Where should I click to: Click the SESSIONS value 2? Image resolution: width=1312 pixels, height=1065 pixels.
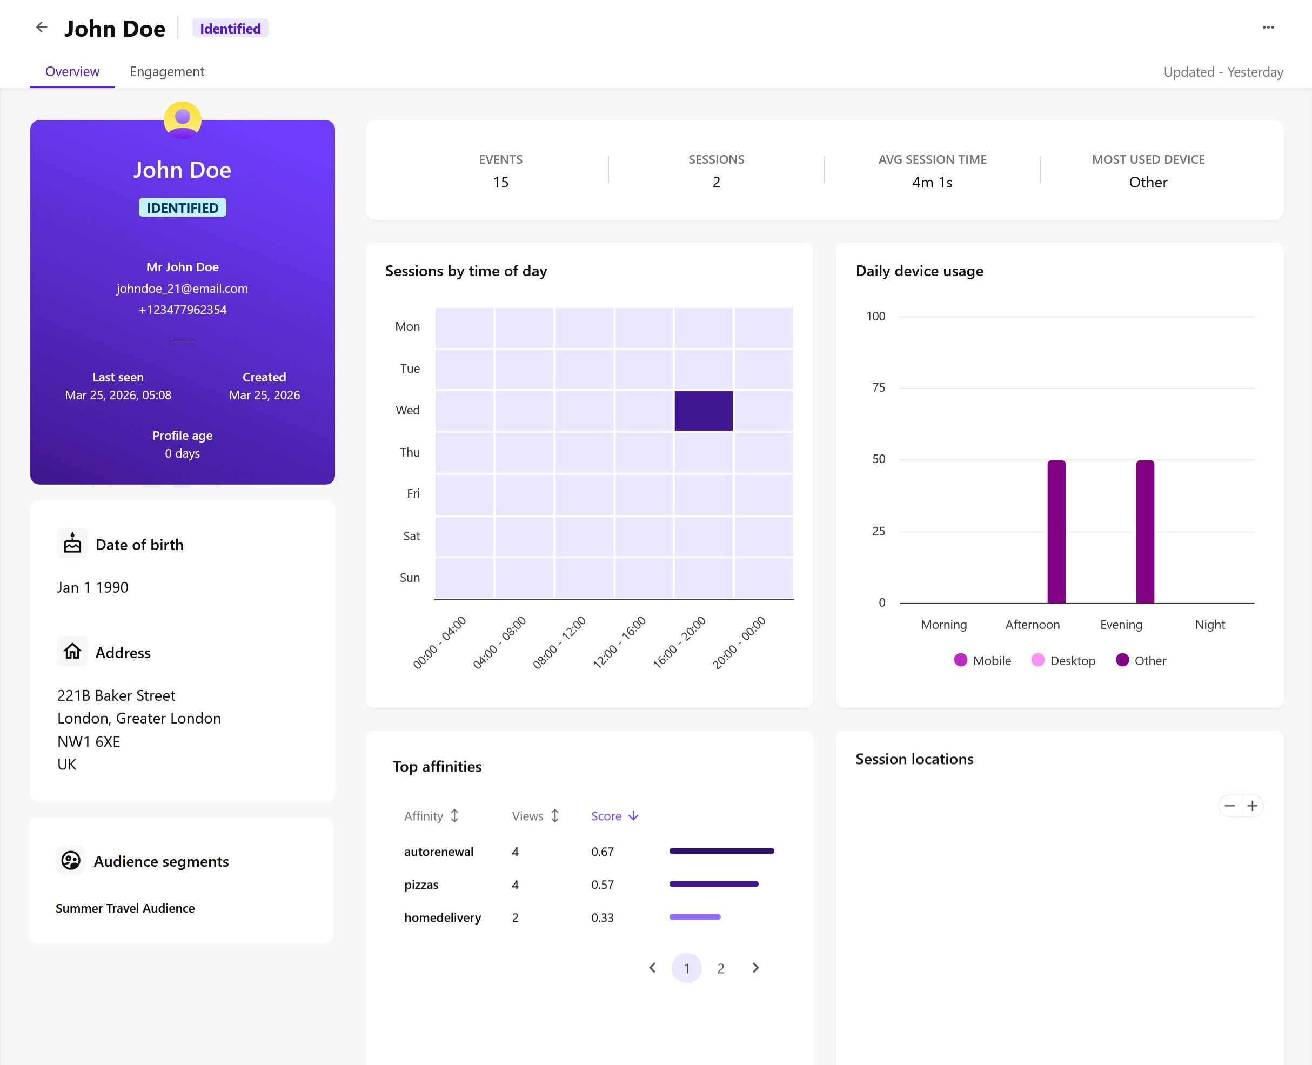tap(717, 182)
